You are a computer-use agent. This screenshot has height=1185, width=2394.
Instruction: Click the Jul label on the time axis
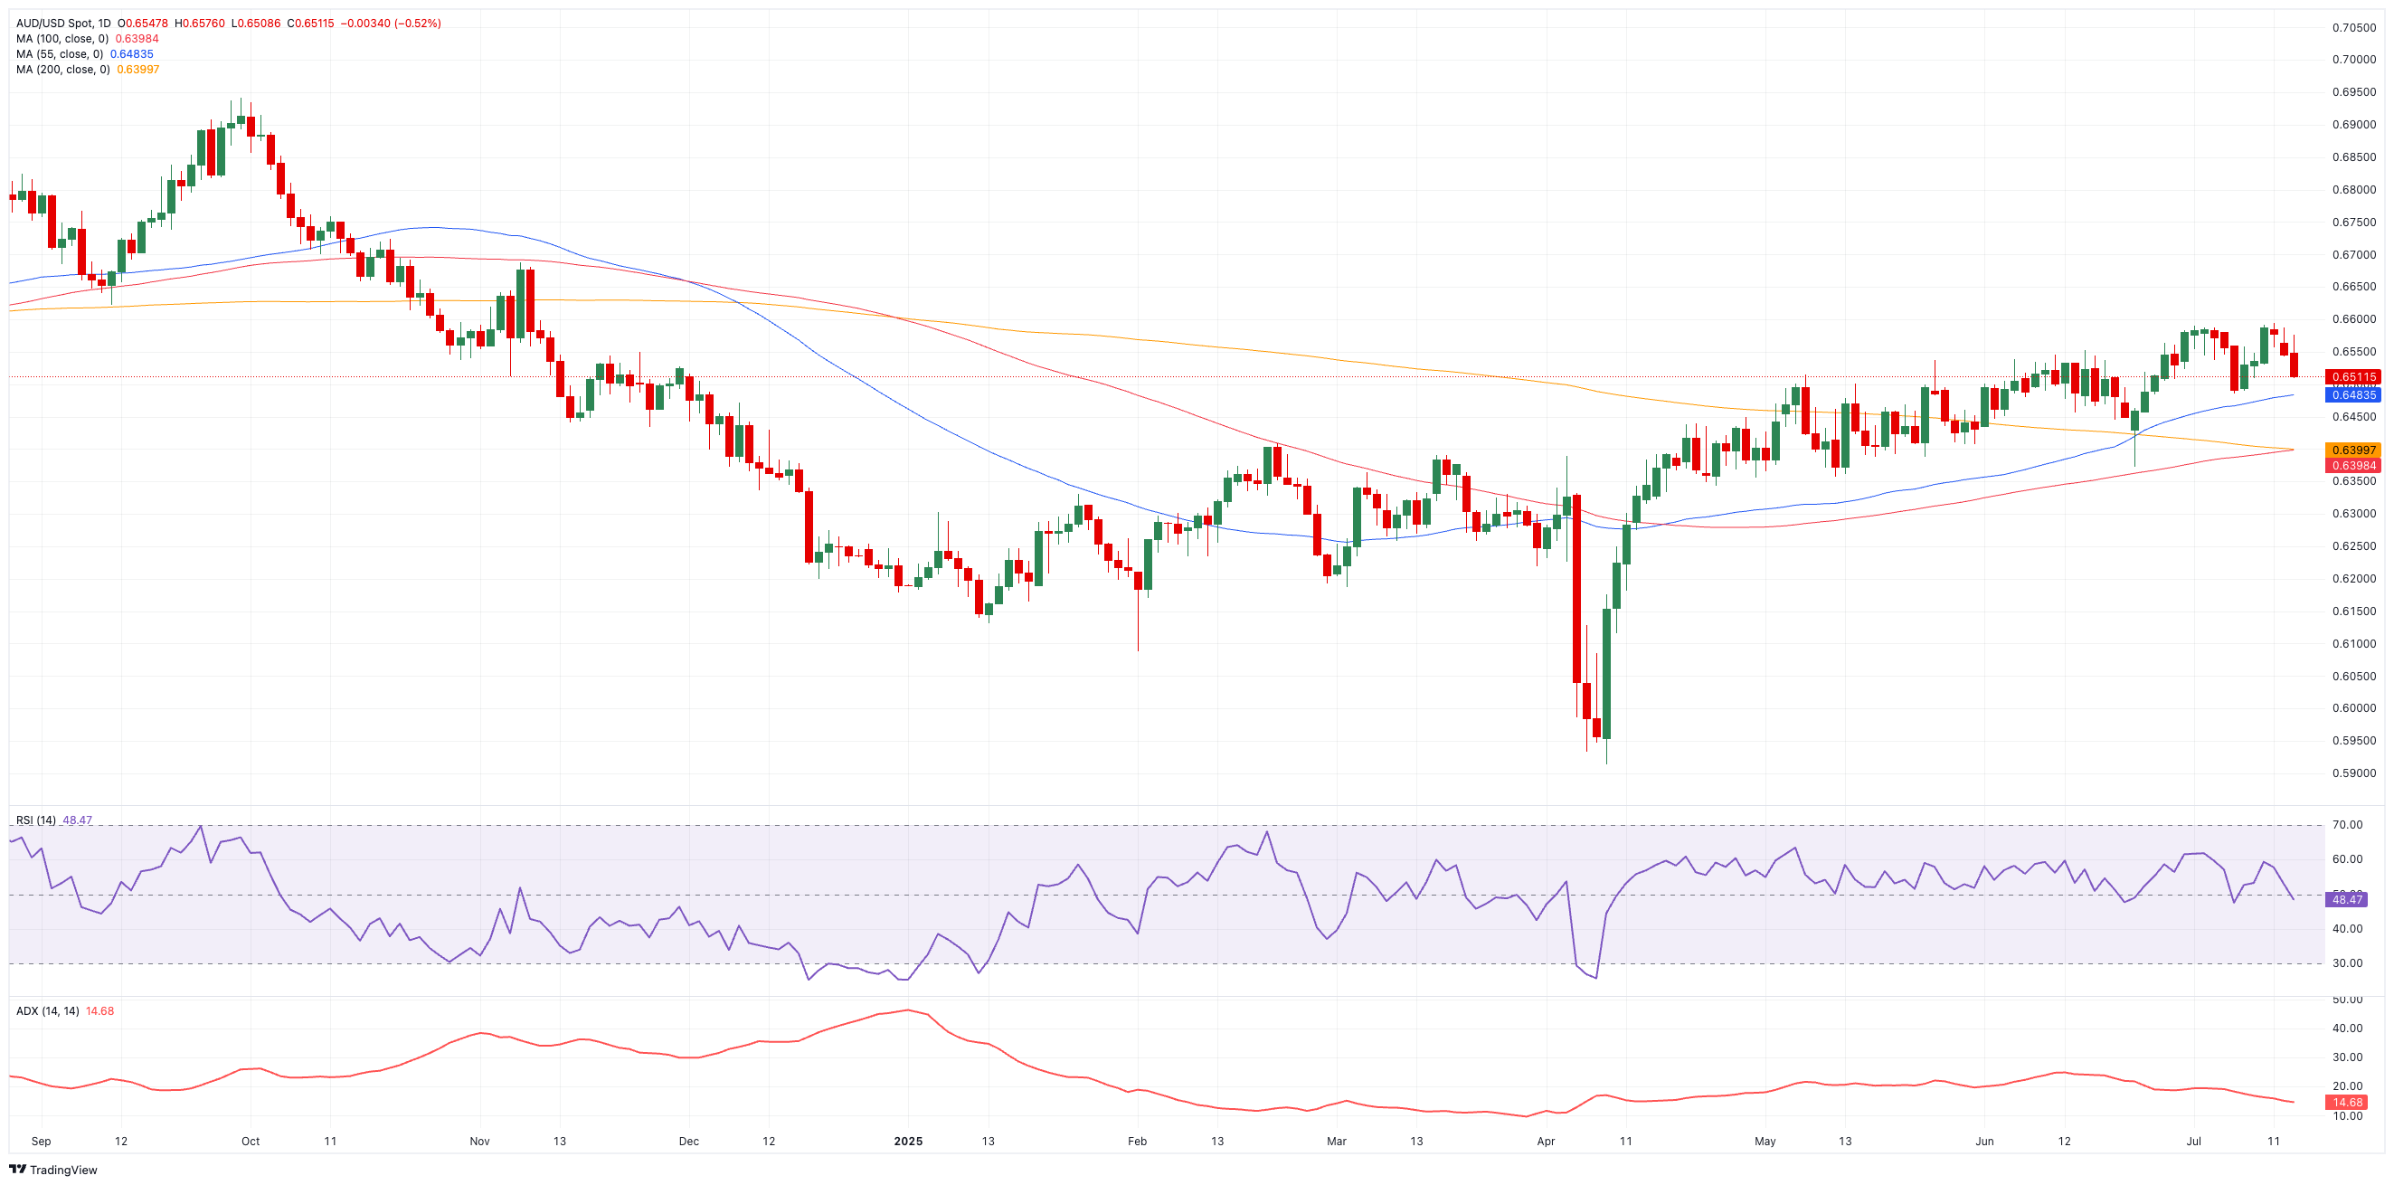point(2193,1142)
